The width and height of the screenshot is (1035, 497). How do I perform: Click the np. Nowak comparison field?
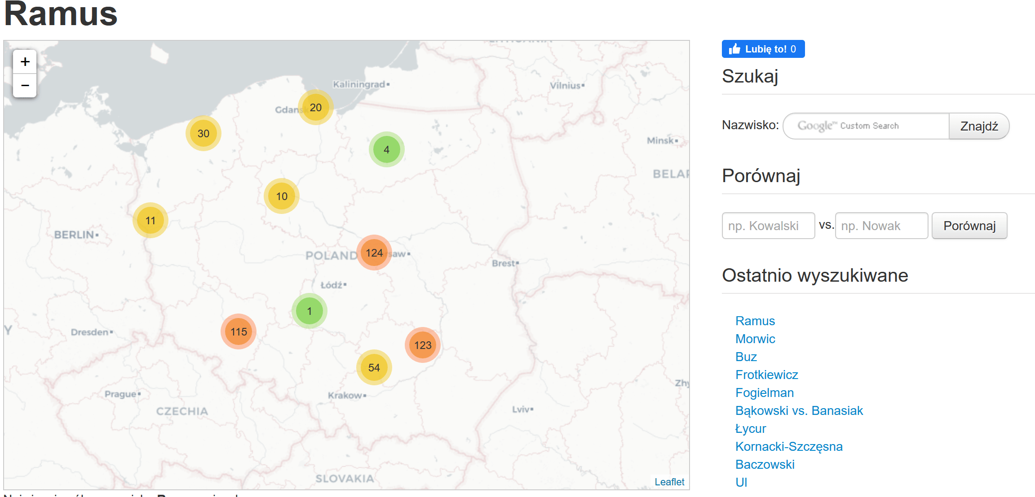[x=881, y=226]
